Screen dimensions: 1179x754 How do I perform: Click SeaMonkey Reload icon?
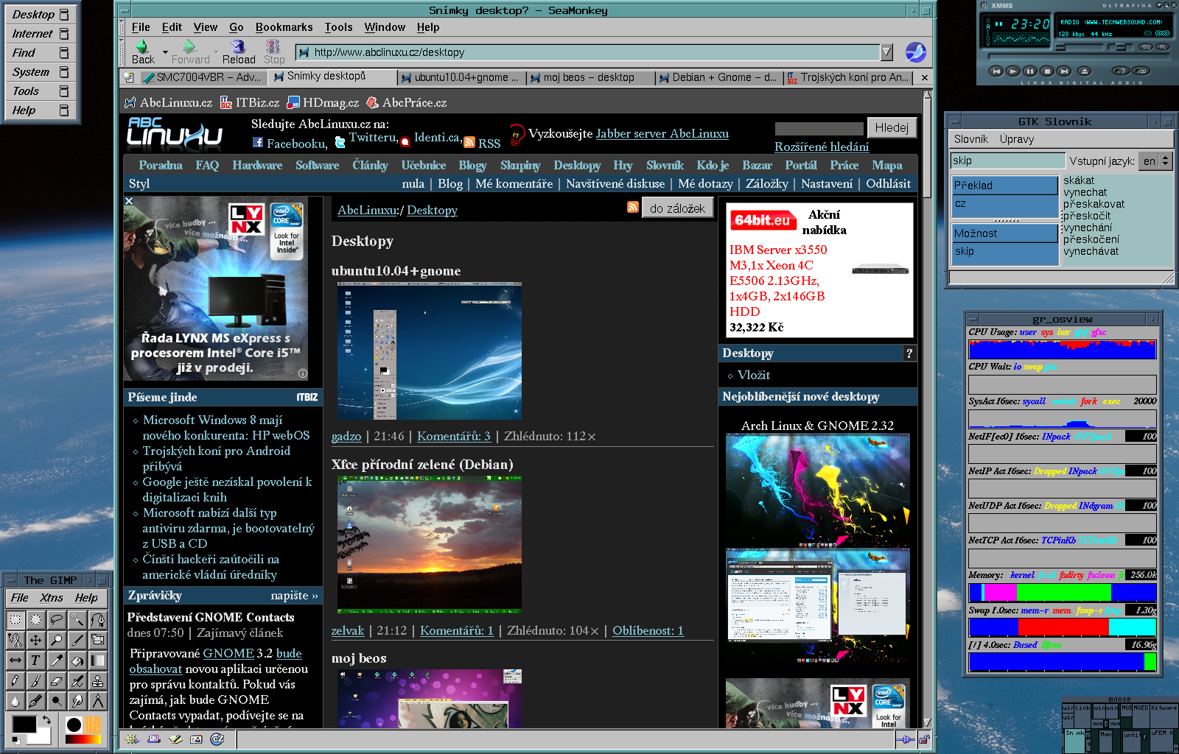(238, 46)
